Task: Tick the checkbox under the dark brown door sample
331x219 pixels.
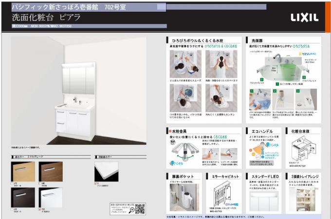Action: click(12, 209)
